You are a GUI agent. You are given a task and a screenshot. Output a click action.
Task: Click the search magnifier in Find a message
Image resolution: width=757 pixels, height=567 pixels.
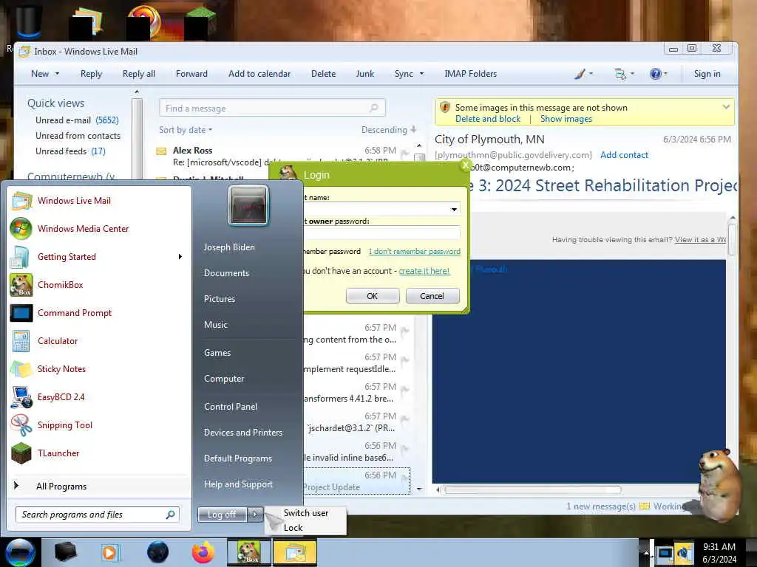coord(373,108)
